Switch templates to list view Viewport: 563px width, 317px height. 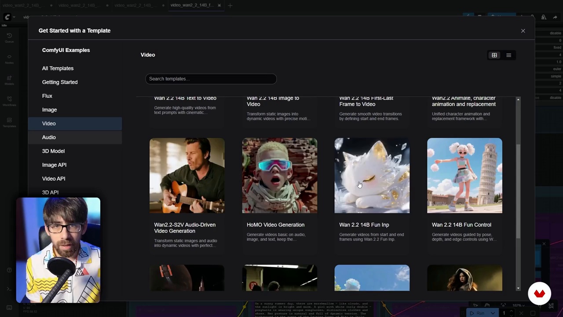508,55
